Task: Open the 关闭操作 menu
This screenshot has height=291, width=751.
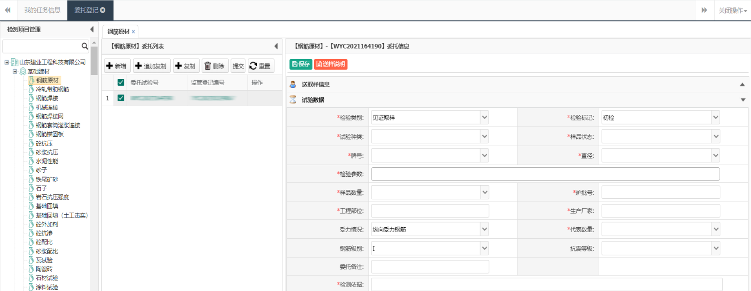Action: [x=733, y=11]
